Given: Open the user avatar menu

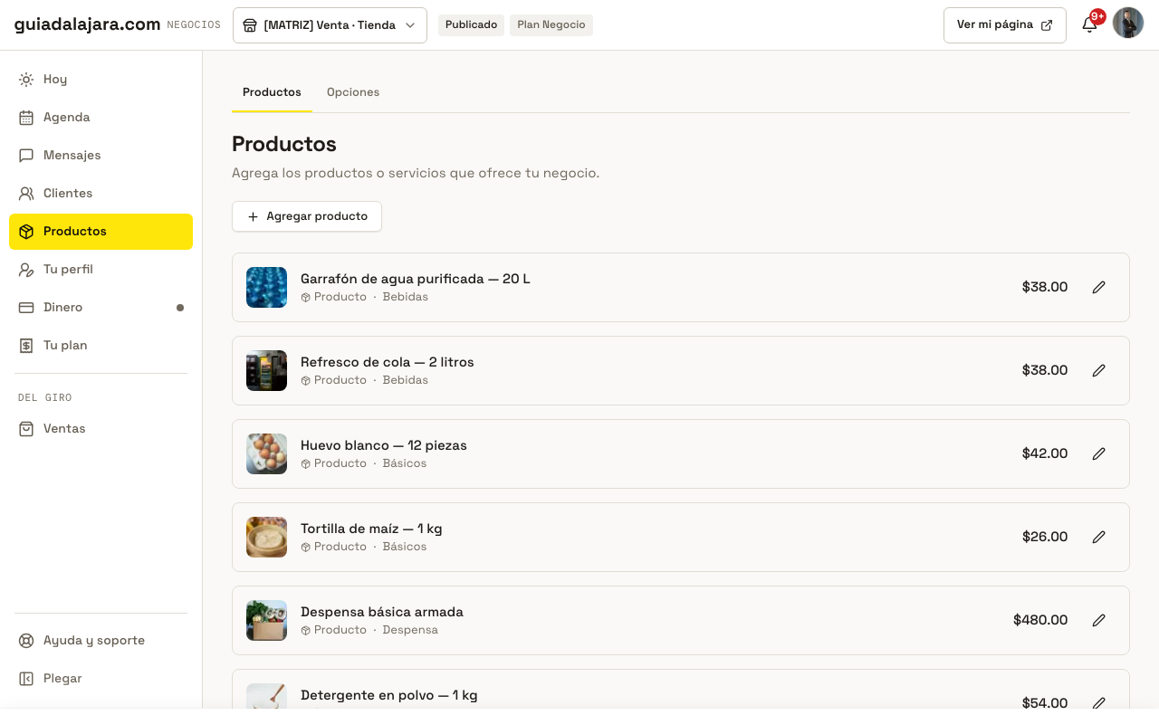Looking at the screenshot, I should pos(1128,23).
